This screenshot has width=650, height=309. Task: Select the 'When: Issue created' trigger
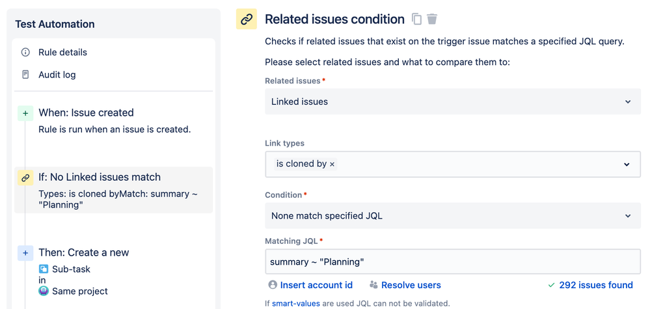coord(86,113)
